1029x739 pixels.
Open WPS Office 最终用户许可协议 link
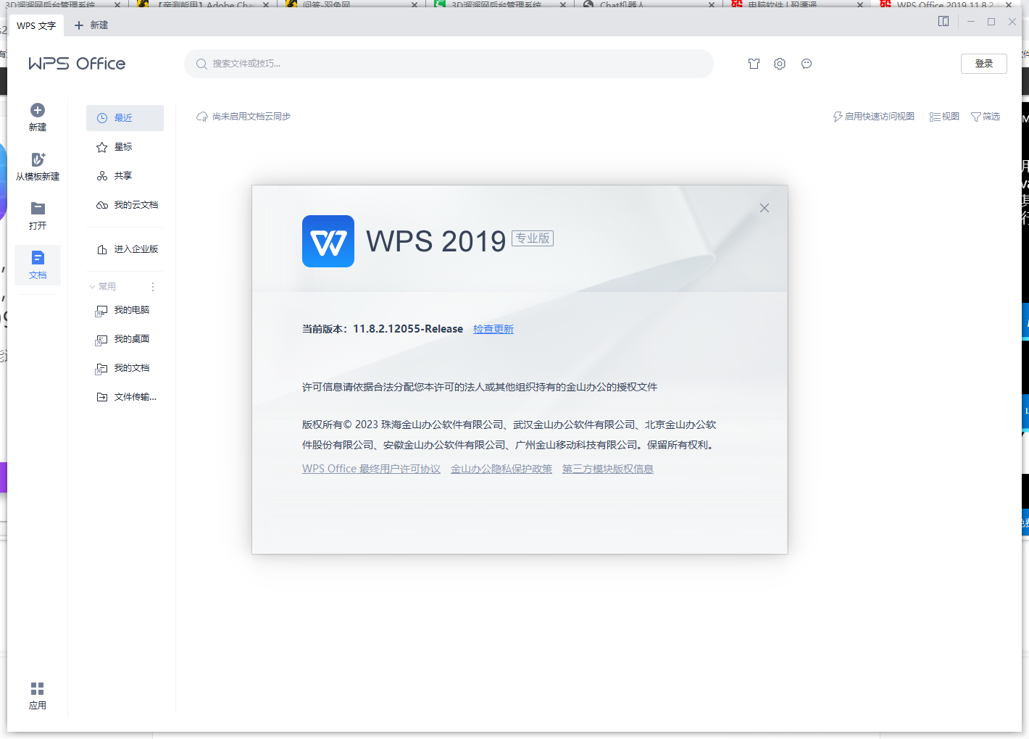tap(371, 469)
